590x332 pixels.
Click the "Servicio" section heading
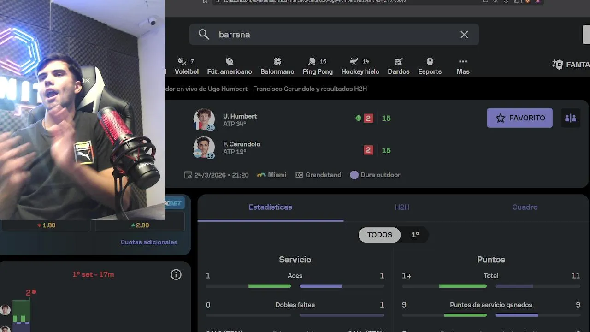pyautogui.click(x=295, y=260)
